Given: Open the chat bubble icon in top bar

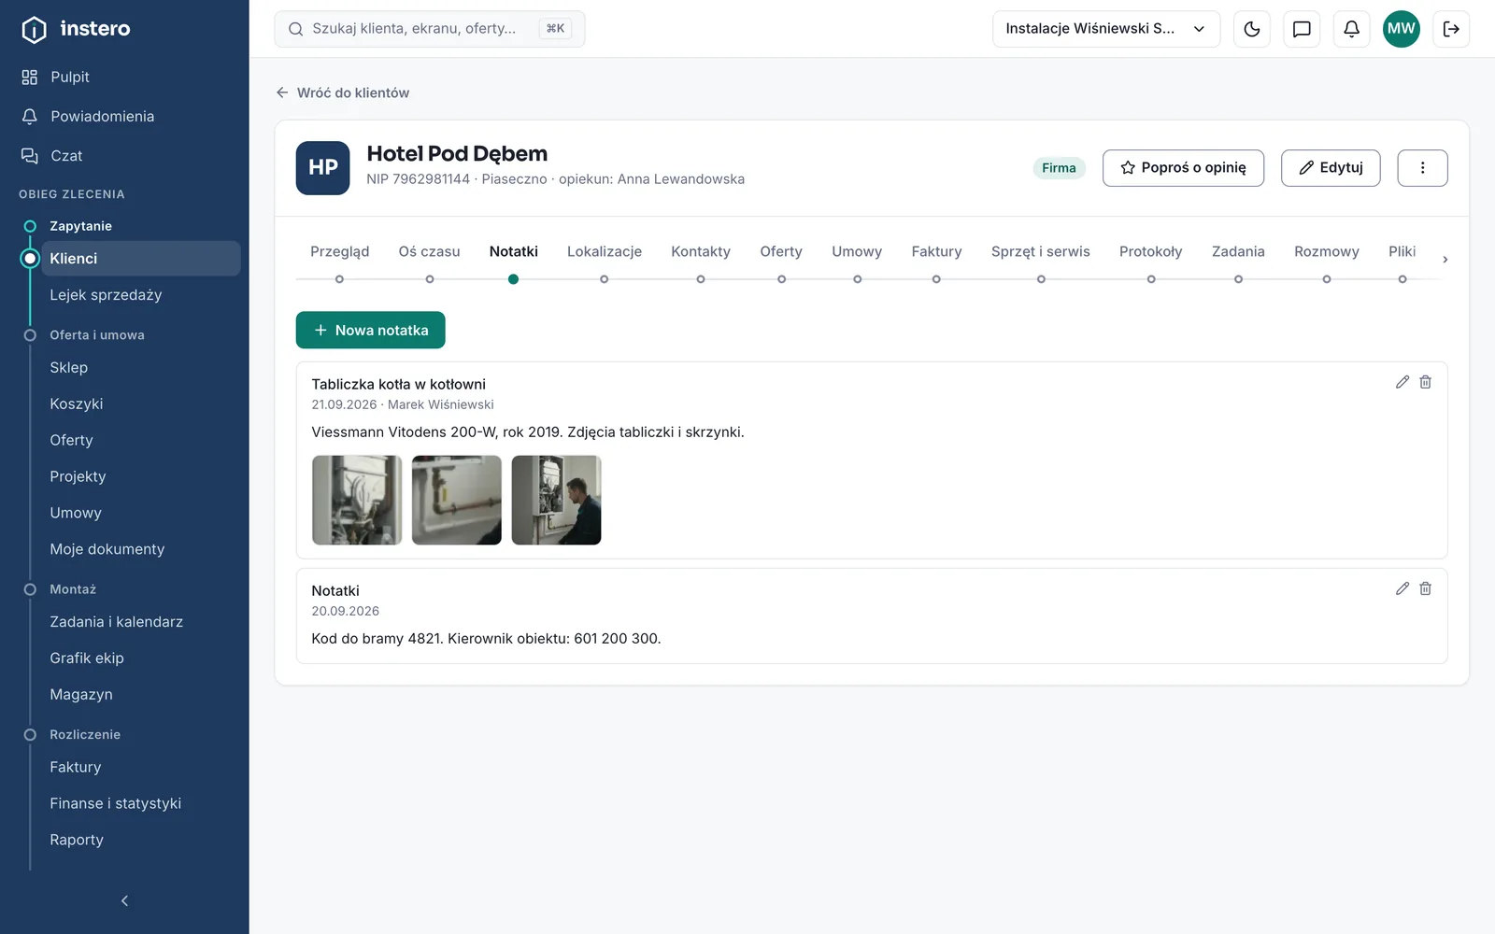Looking at the screenshot, I should click(1302, 29).
